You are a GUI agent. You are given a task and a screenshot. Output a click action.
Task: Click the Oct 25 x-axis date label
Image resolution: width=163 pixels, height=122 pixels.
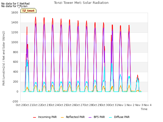point(63,105)
